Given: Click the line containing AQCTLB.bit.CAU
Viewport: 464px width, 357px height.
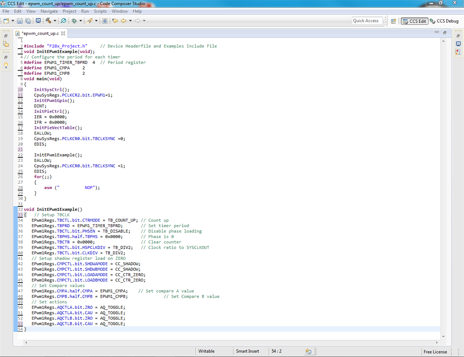Looking at the screenshot, I should tap(78, 324).
